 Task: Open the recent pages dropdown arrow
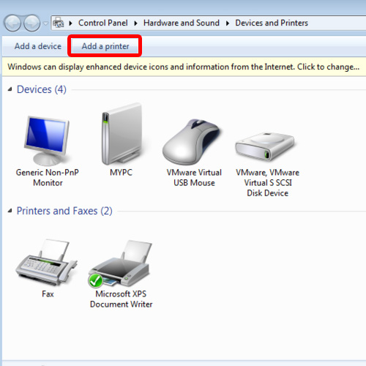(45, 23)
